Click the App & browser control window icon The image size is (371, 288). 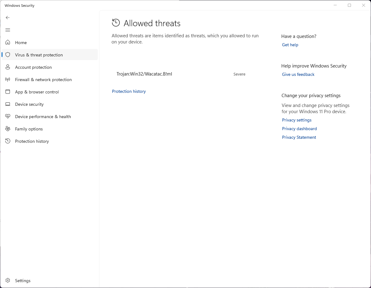point(8,92)
